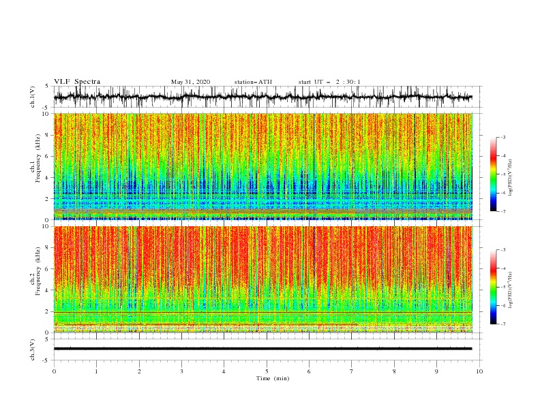Click the time axis tick label '3'
The width and height of the screenshot is (540, 417).
click(181, 371)
